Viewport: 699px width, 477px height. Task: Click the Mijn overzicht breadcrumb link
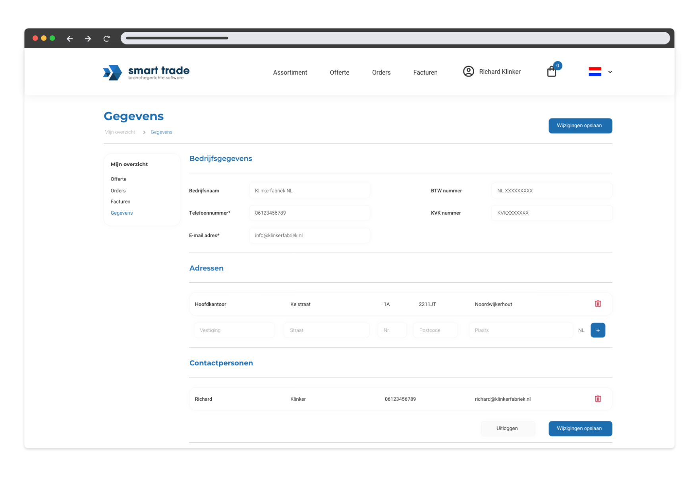coord(120,132)
